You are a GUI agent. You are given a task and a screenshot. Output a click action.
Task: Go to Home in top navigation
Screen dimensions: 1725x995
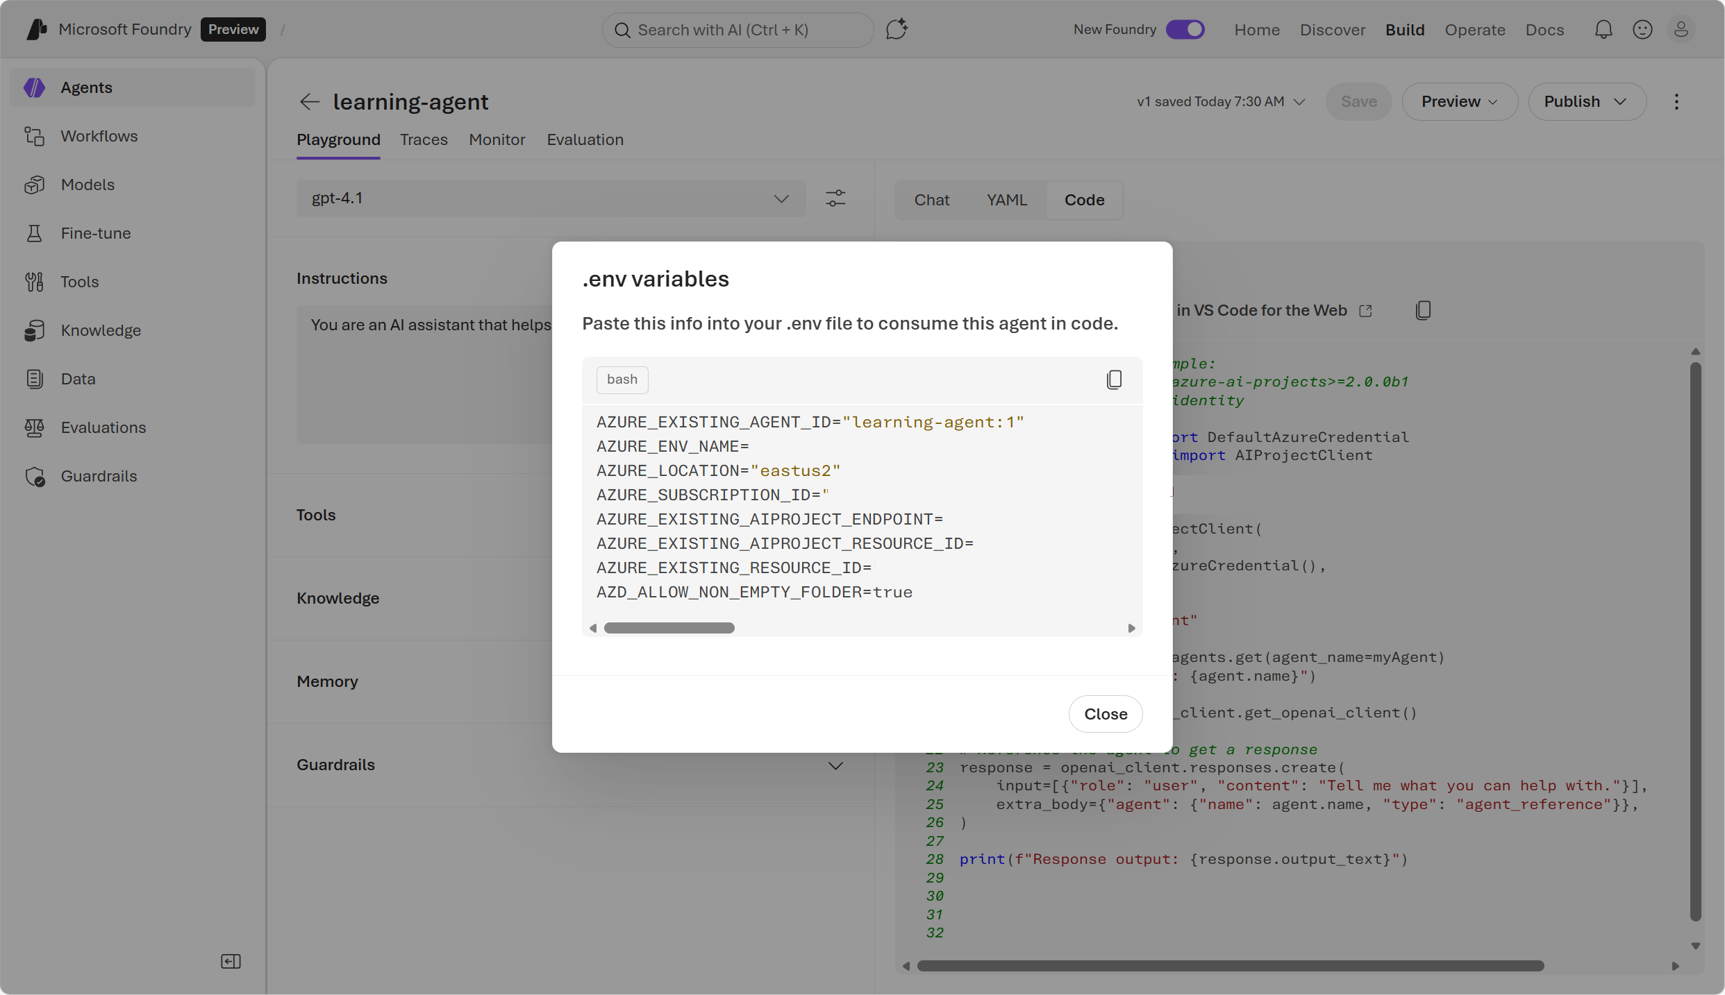pyautogui.click(x=1257, y=30)
